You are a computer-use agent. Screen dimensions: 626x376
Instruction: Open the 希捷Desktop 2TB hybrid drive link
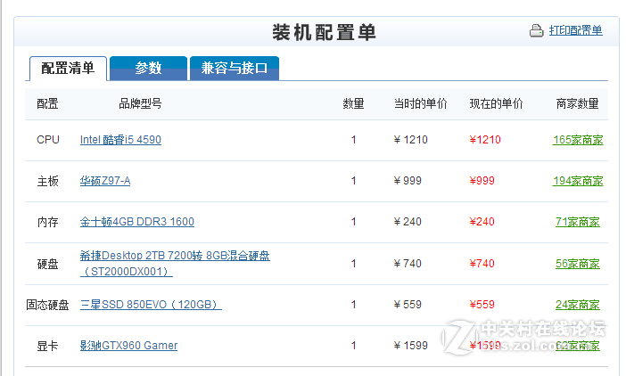coord(175,264)
